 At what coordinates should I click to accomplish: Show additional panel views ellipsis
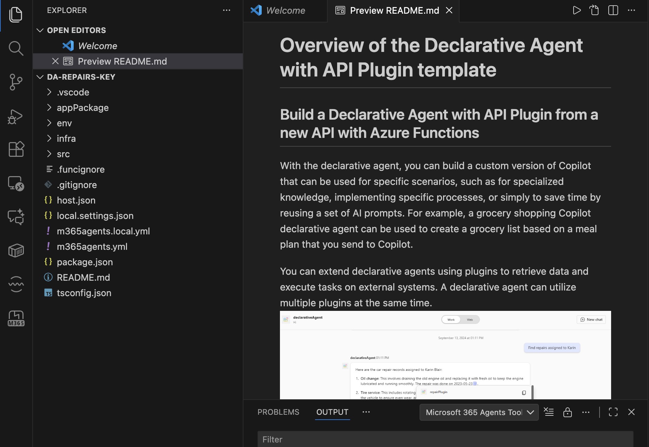pos(366,412)
